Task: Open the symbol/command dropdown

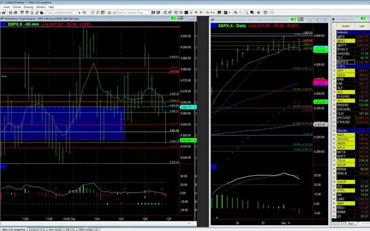Action: 76,13
